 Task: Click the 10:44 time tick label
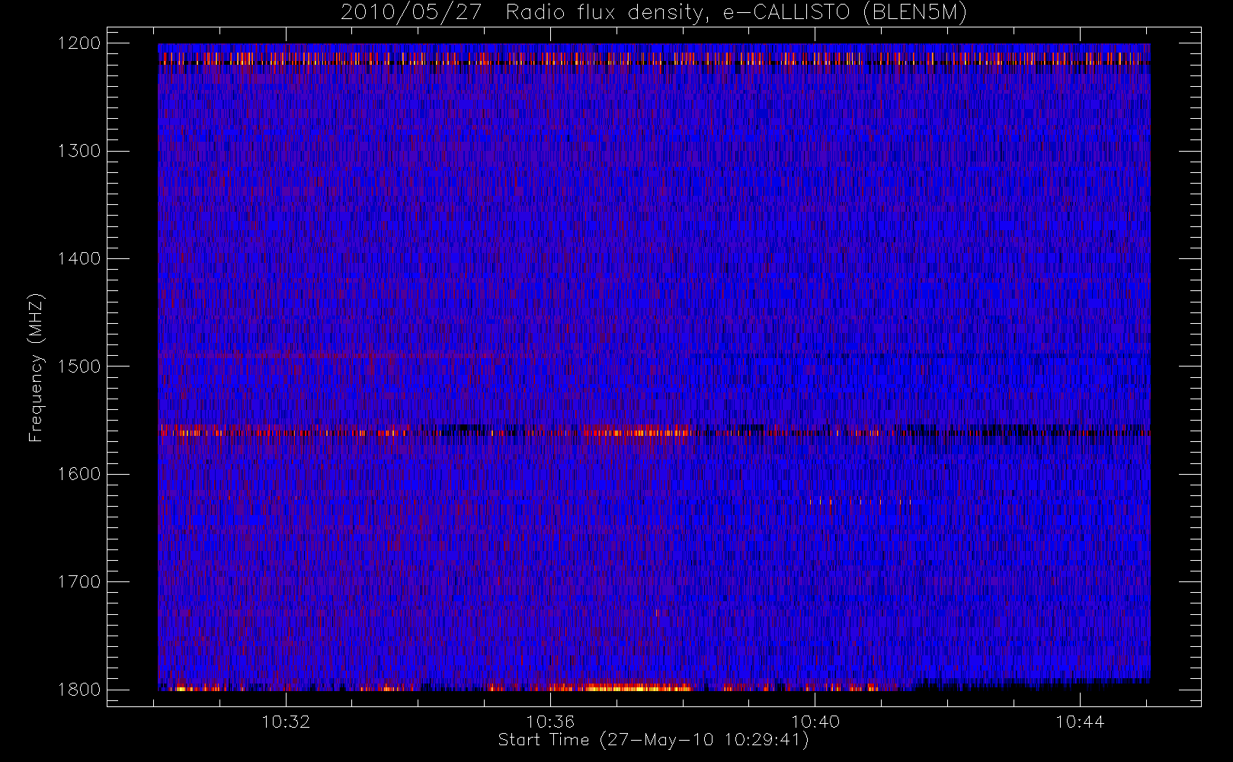click(1080, 722)
